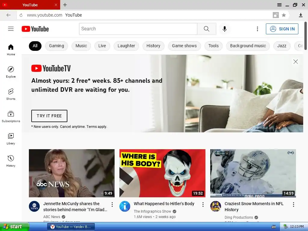Viewport: 308px width, 231px height.
Task: Click the keyboard icon in taskbar
Action: (274, 227)
